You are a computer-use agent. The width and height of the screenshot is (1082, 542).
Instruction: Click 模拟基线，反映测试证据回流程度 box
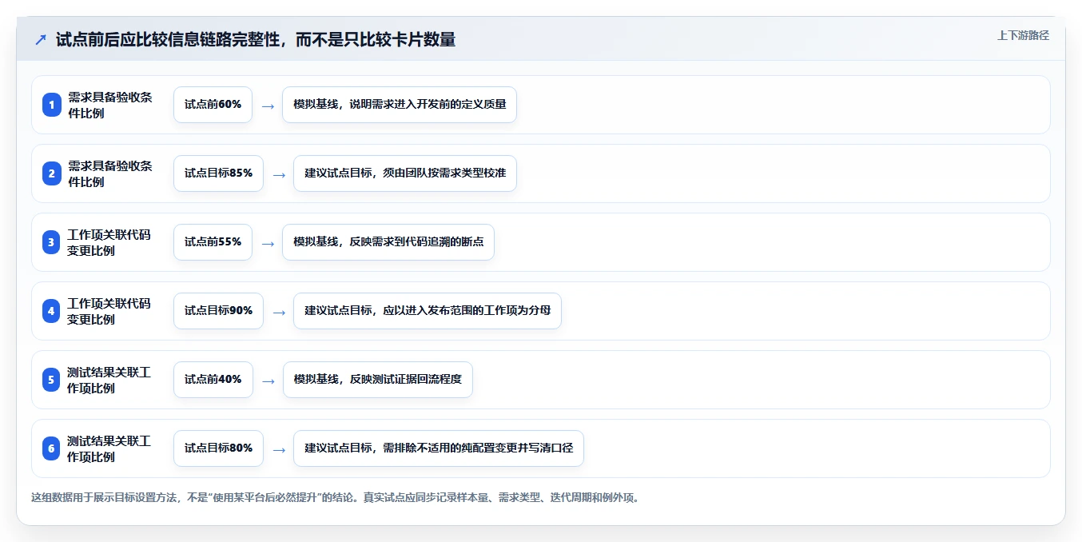[377, 380]
